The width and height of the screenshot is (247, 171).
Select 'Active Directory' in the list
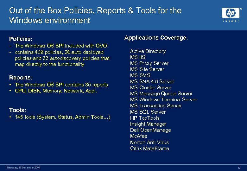[148, 51]
